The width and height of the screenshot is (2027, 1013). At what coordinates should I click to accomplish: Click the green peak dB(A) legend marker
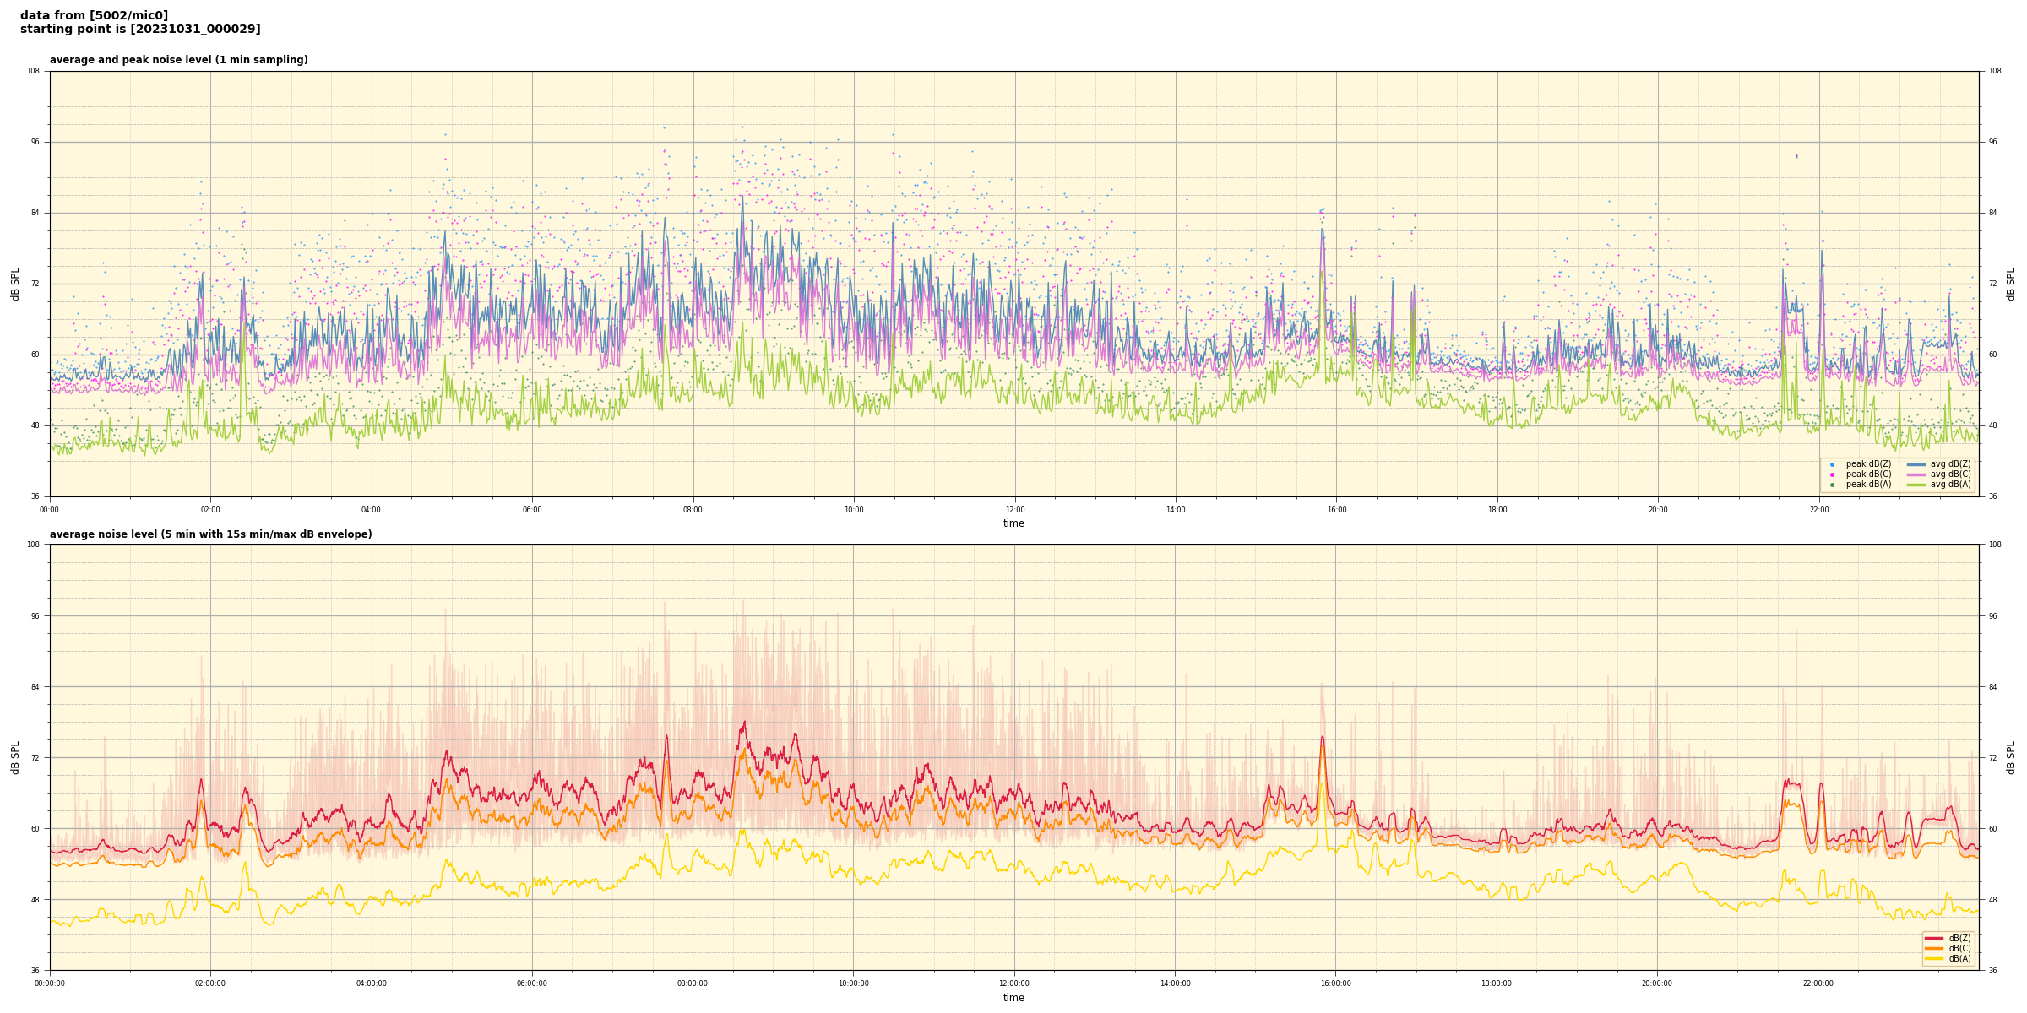[x=1832, y=485]
